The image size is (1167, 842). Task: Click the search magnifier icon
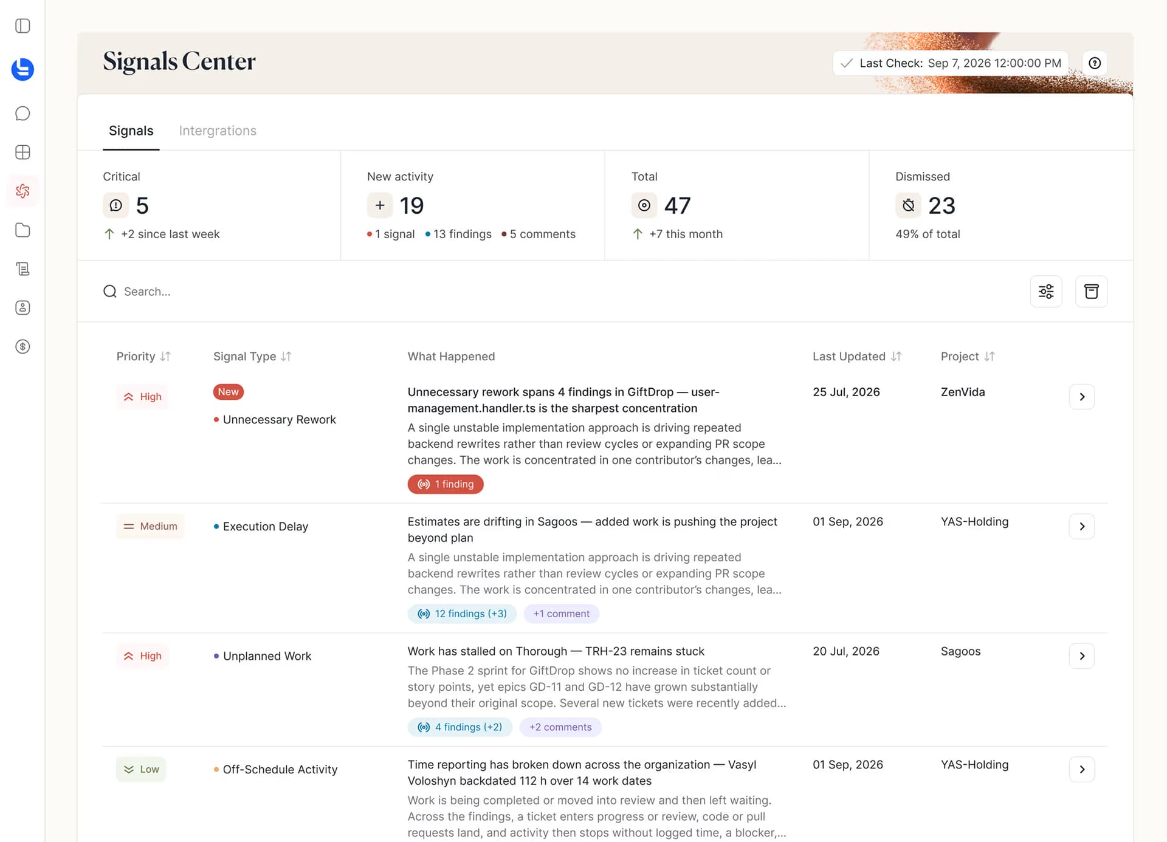click(x=110, y=292)
